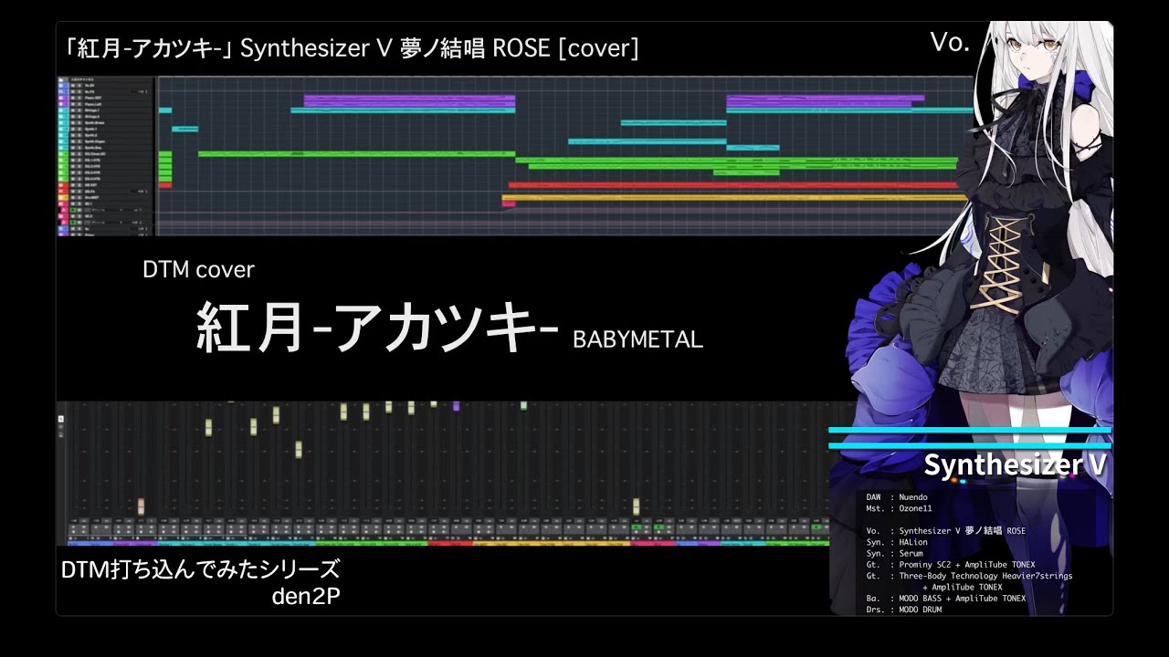This screenshot has width=1169, height=657.
Task: Click the 'Three-Body Technology Heavier7strings' credit line
Action: pos(986,576)
